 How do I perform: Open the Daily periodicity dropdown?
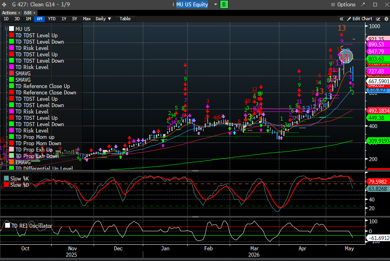pyautogui.click(x=103, y=19)
